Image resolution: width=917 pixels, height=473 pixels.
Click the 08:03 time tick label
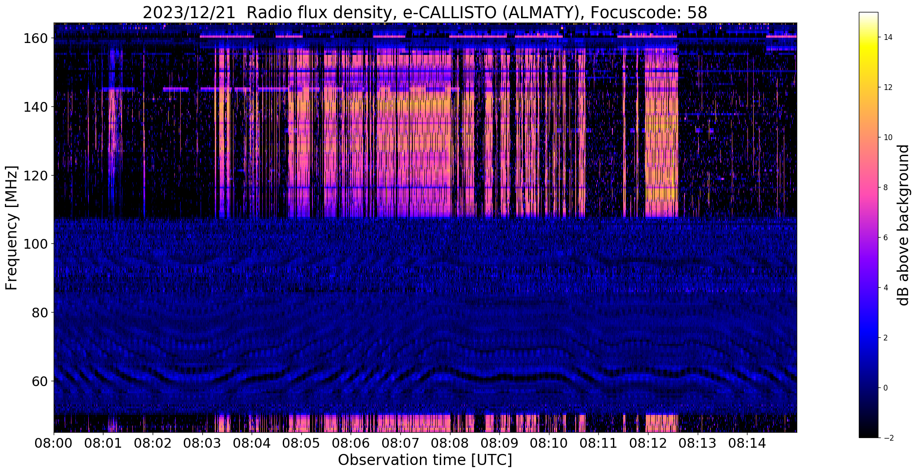coord(202,443)
